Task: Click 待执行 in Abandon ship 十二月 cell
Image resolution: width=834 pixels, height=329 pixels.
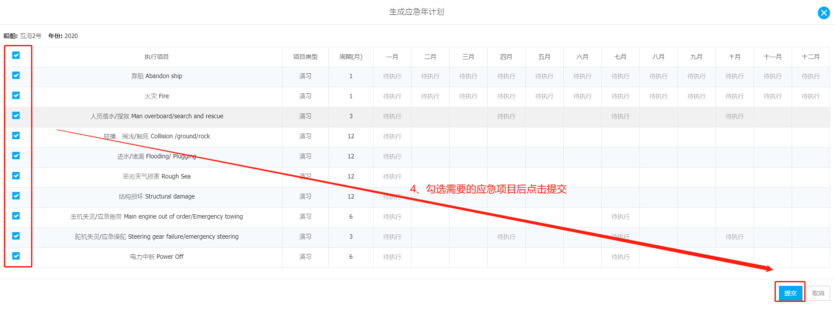Action: (811, 76)
